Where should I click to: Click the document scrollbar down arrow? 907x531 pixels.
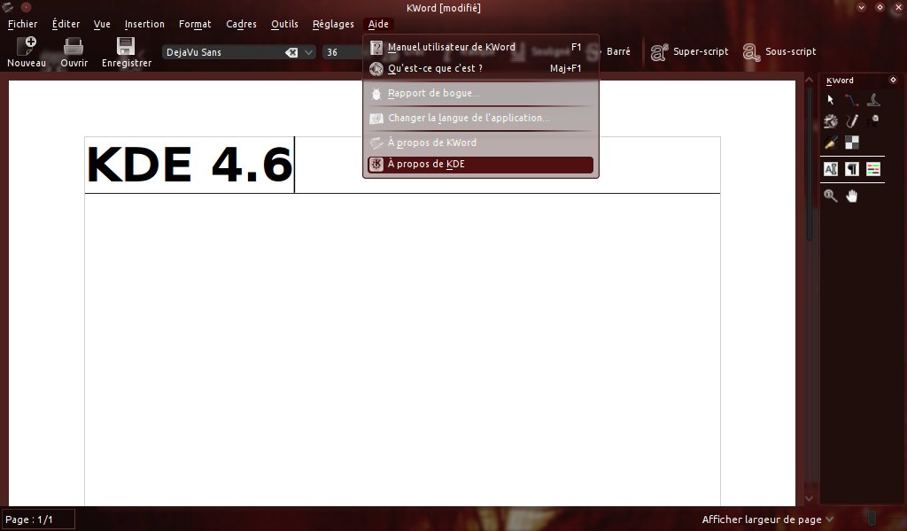tap(809, 498)
